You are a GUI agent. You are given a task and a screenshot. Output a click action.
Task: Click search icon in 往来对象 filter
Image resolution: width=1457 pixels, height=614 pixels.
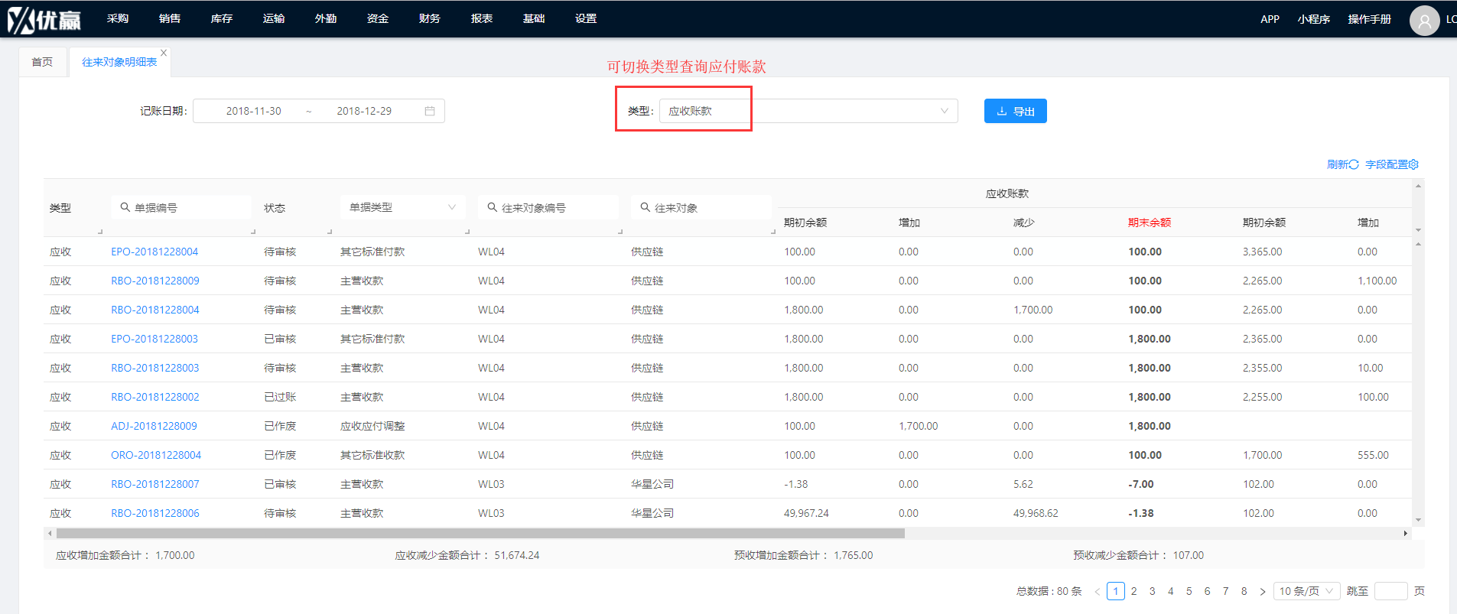(x=646, y=207)
